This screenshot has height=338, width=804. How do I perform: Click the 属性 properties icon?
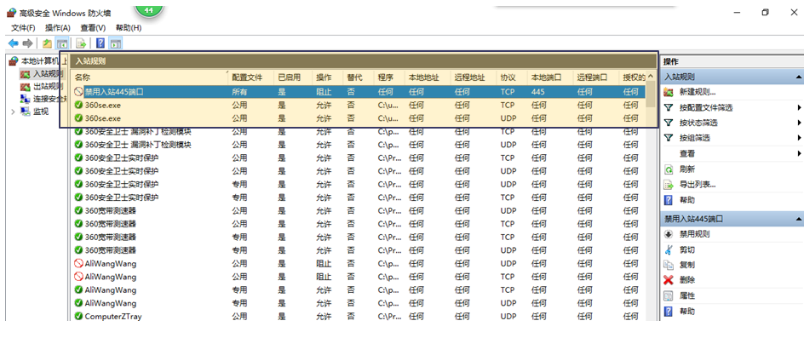click(x=668, y=296)
